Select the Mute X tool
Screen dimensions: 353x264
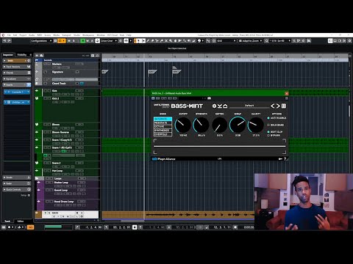pyautogui.click(x=166, y=41)
